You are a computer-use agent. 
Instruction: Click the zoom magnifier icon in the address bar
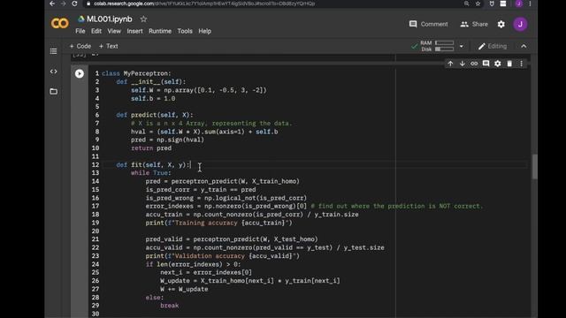tap(466, 4)
